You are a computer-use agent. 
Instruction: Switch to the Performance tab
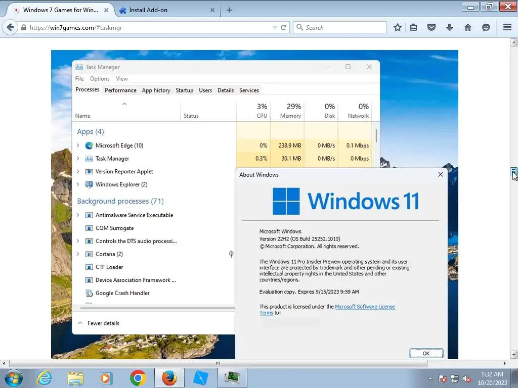pyautogui.click(x=120, y=90)
